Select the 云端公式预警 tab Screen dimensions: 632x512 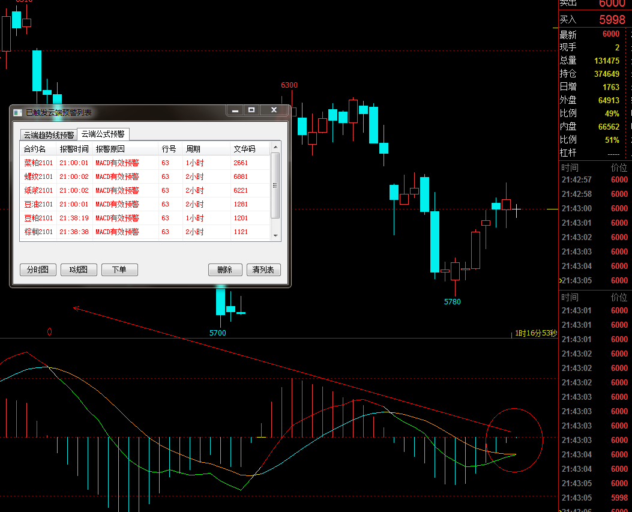coord(103,134)
